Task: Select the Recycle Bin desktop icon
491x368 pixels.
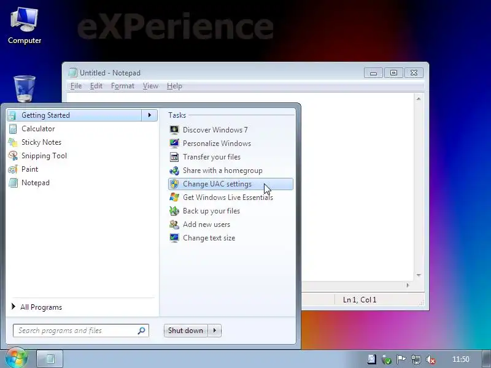Action: point(25,89)
